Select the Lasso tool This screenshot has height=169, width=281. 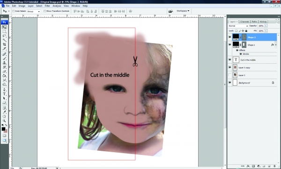(5, 36)
